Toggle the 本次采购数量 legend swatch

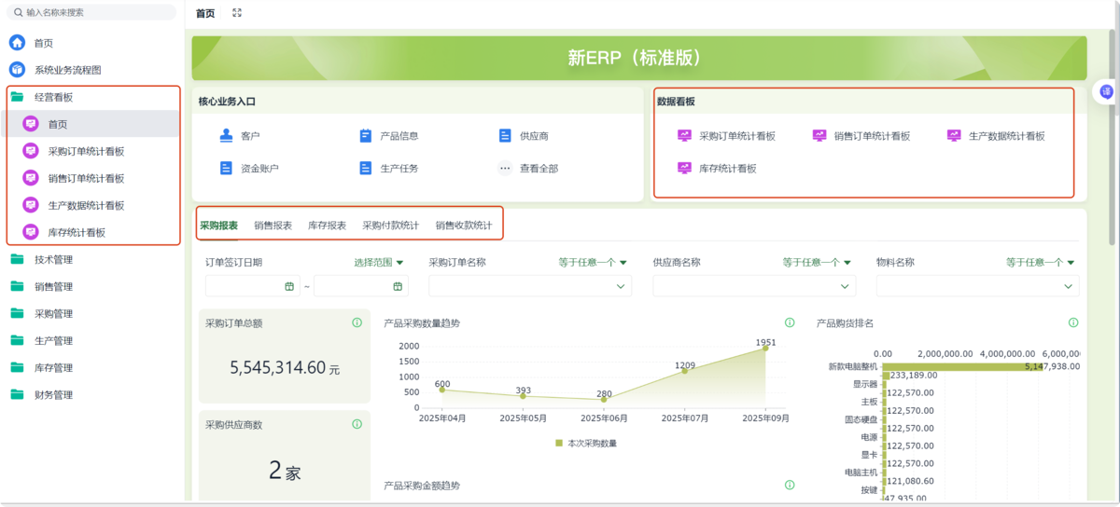tap(559, 444)
